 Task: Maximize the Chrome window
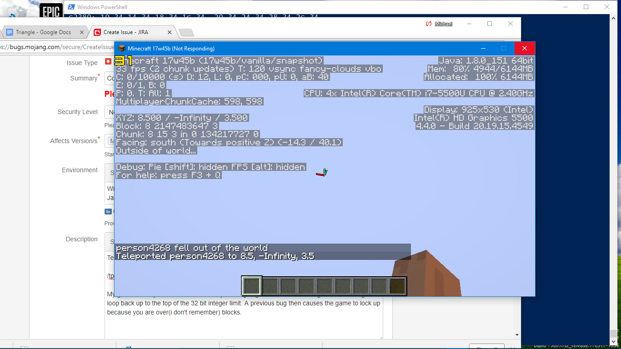tap(490, 24)
